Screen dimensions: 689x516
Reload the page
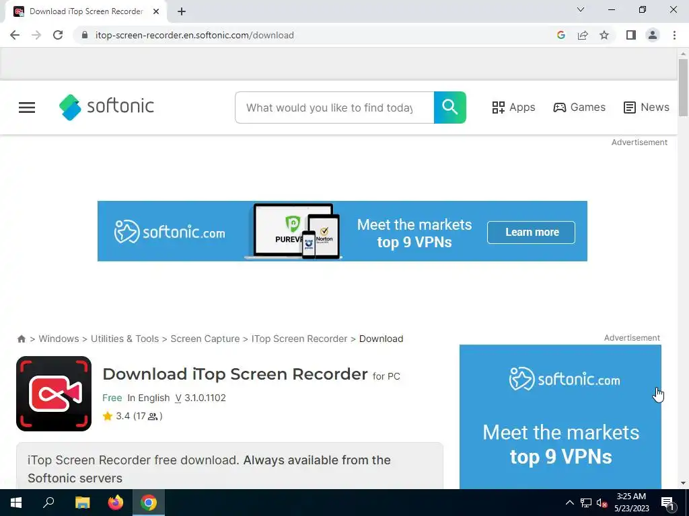click(58, 35)
